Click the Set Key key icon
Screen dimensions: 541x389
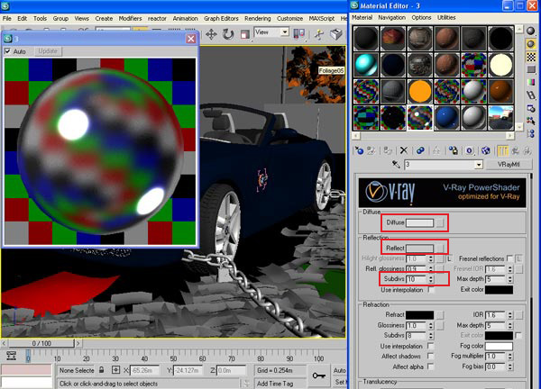(318, 376)
